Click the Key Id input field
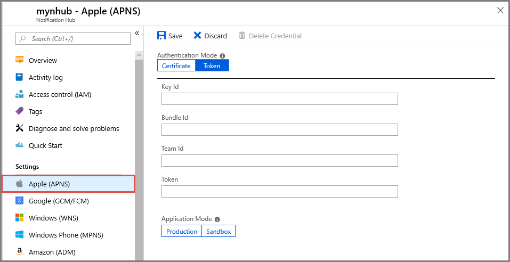This screenshot has height=262, width=510. [x=279, y=99]
